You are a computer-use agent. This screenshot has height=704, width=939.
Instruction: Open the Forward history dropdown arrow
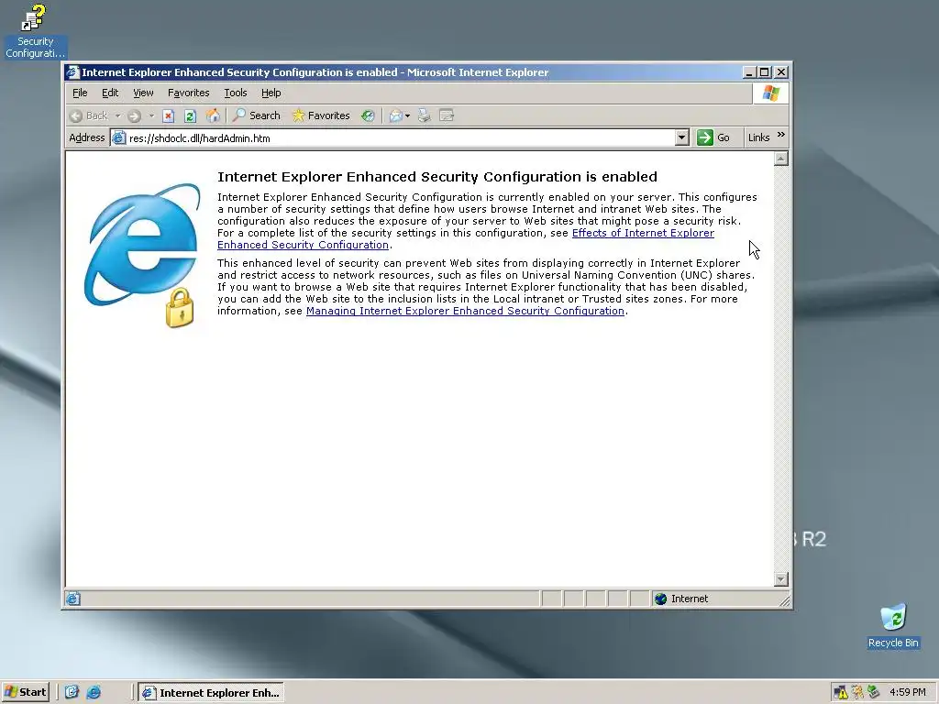pos(151,116)
